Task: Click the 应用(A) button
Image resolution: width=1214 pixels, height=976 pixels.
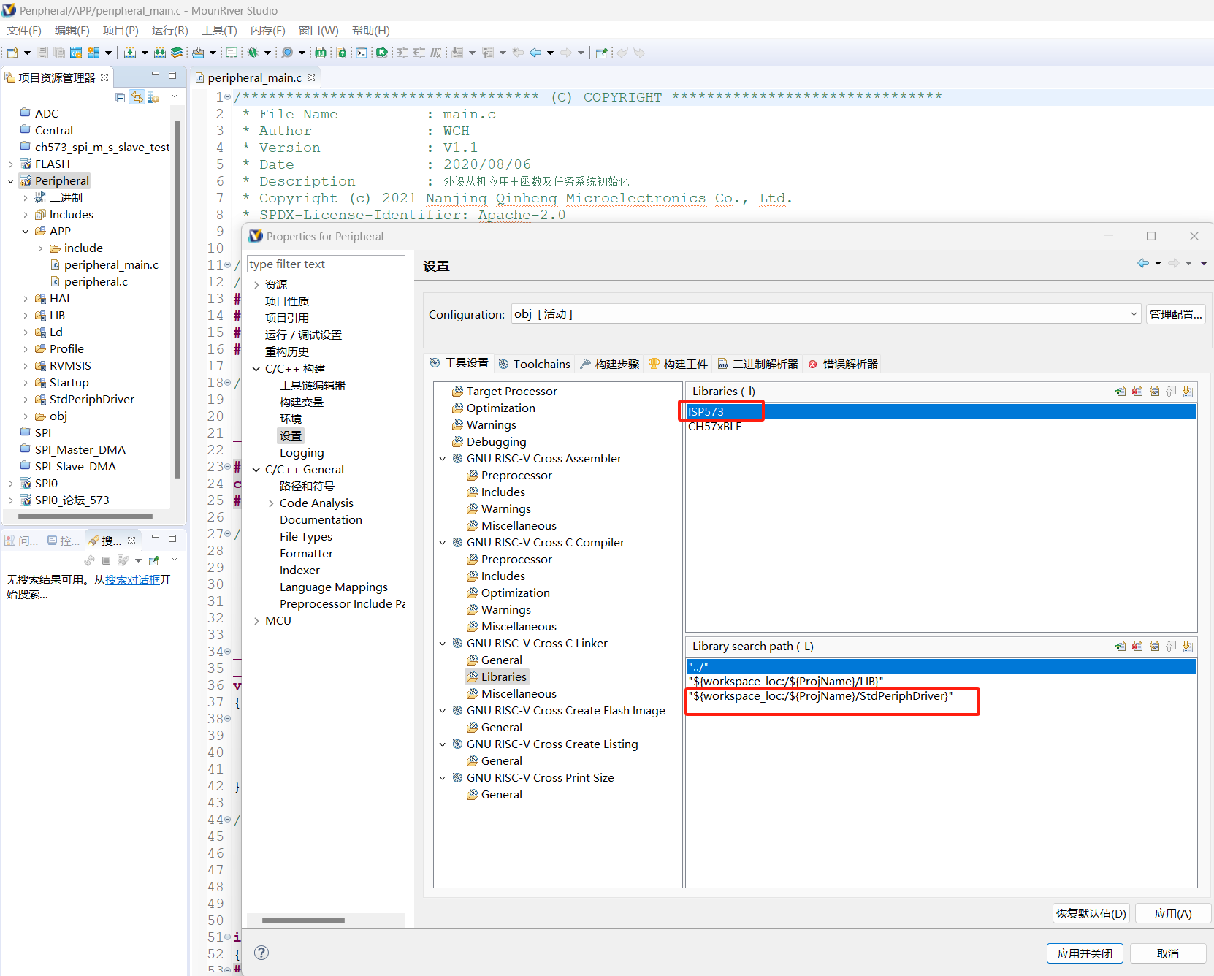Action: [1173, 913]
